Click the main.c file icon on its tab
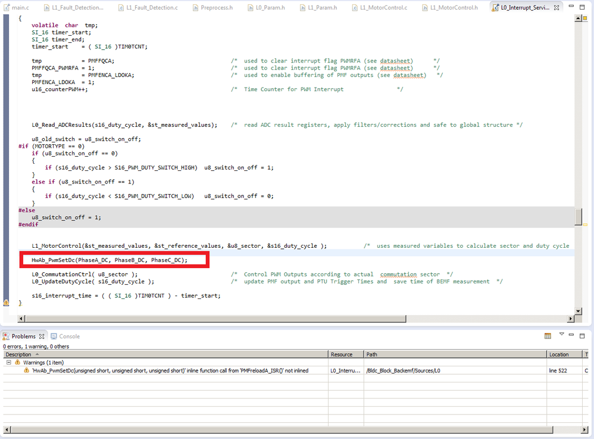This screenshot has height=439, width=594. coord(7,8)
